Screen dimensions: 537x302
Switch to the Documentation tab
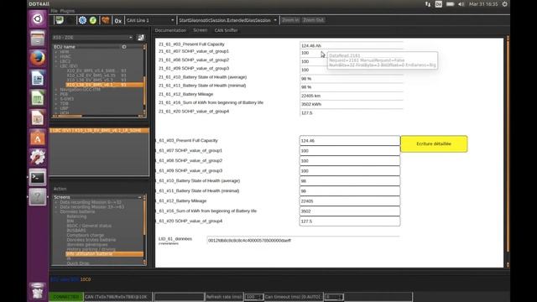pyautogui.click(x=170, y=30)
